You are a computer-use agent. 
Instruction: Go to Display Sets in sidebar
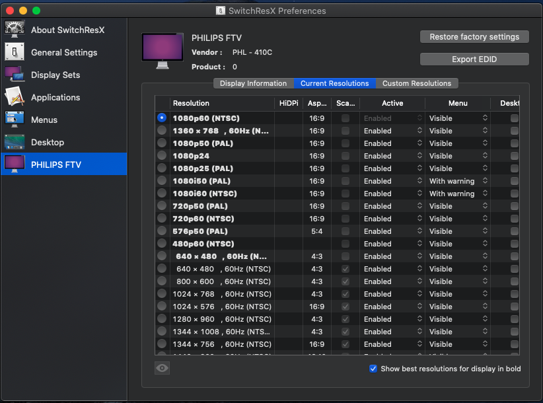pyautogui.click(x=55, y=75)
